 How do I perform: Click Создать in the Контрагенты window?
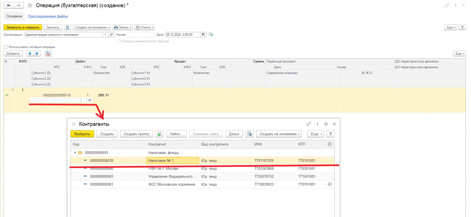(x=107, y=134)
